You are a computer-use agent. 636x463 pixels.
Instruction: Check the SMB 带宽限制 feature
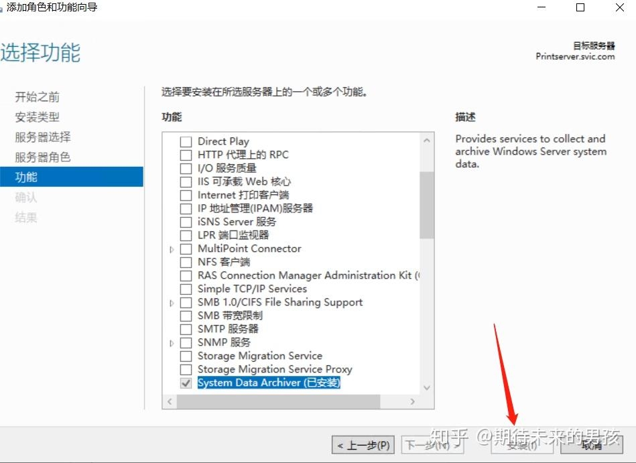click(186, 316)
